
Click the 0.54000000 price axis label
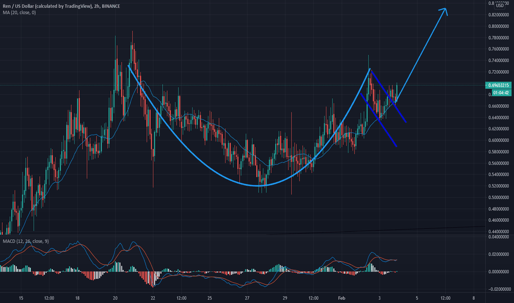[499, 175]
